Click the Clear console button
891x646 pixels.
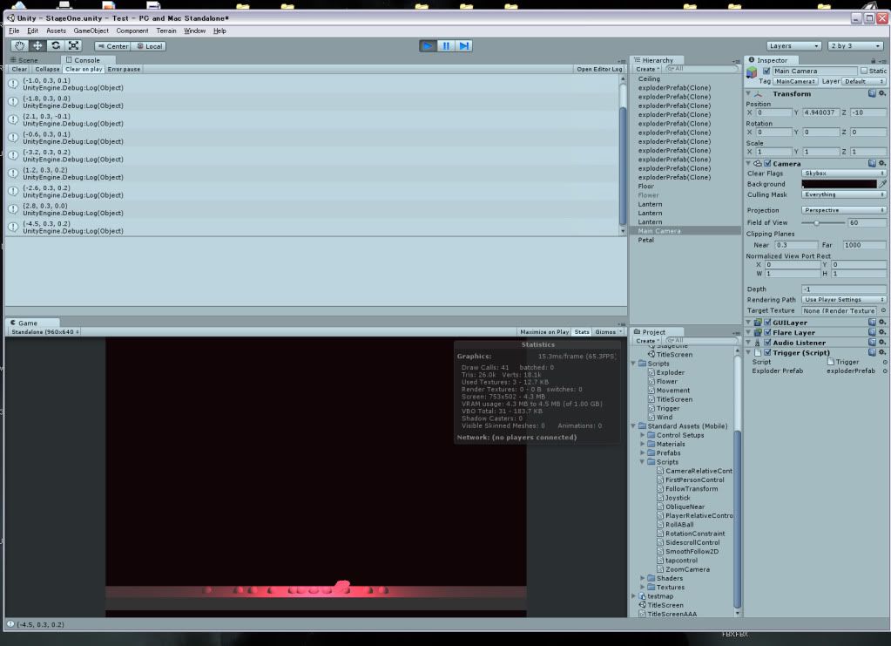(19, 69)
